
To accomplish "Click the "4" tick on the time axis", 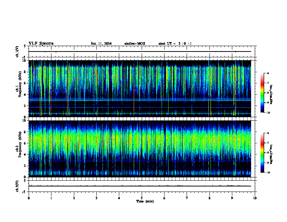I will coord(119,198).
